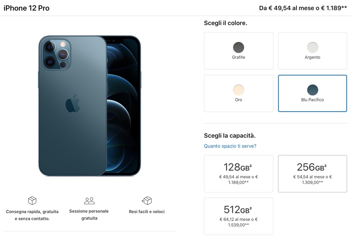Choose the Oro color option
Screen dimensions: 352x237
click(238, 93)
